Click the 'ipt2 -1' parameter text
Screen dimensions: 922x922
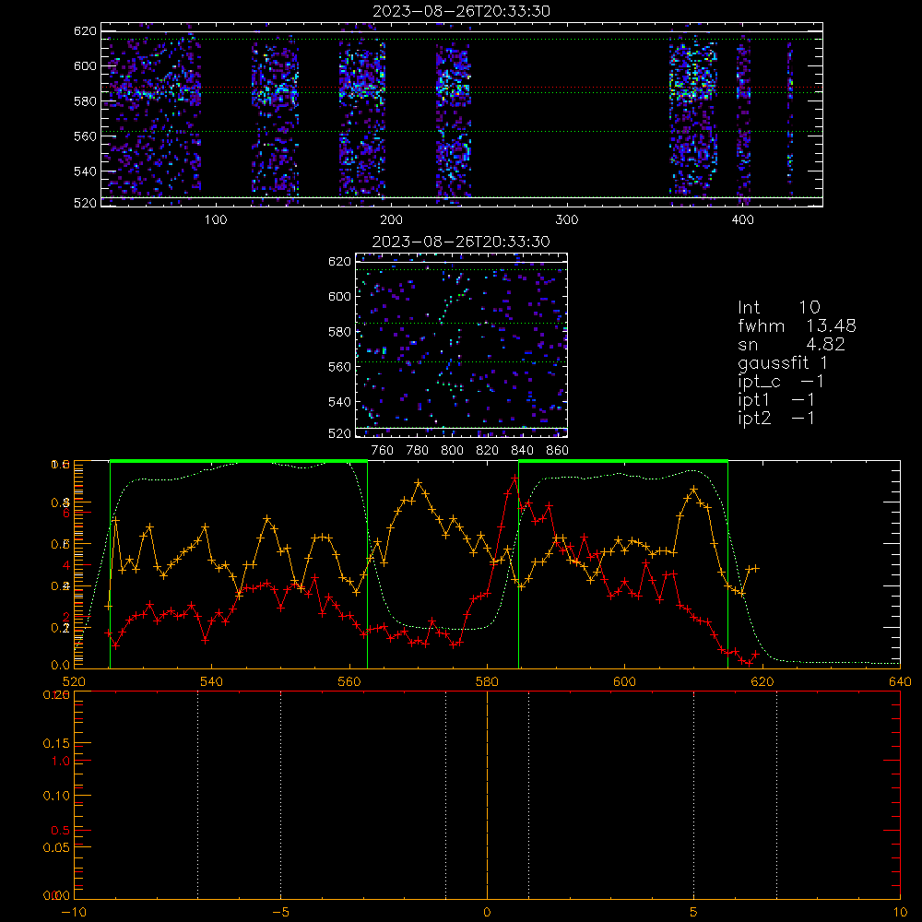coord(776,418)
